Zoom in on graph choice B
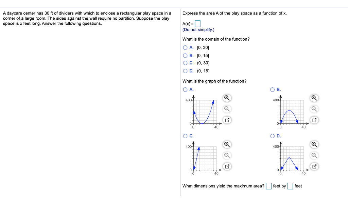 pos(314,98)
